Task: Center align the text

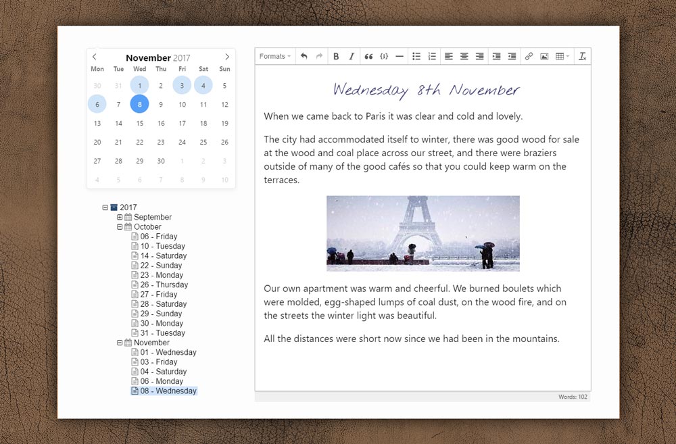Action: [464, 57]
